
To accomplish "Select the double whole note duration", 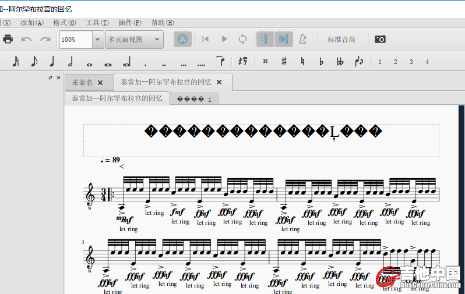I will [108, 64].
